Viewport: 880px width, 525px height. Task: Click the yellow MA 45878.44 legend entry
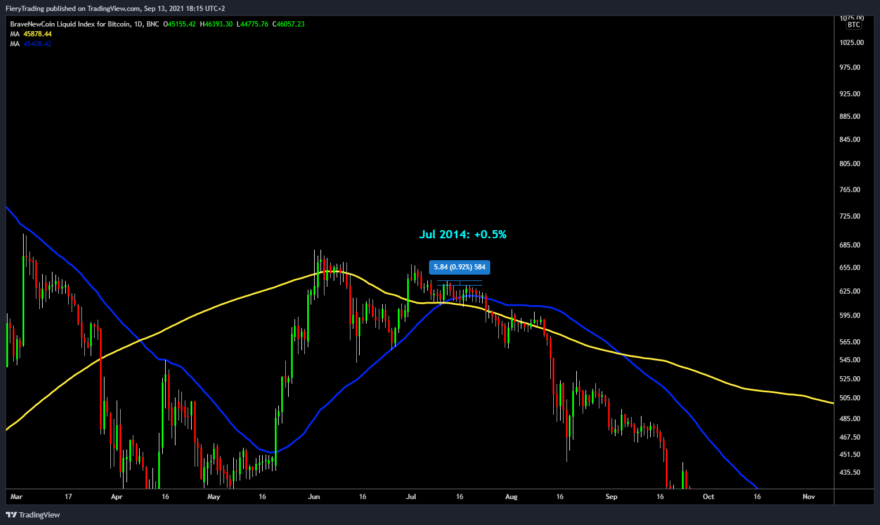coord(31,34)
